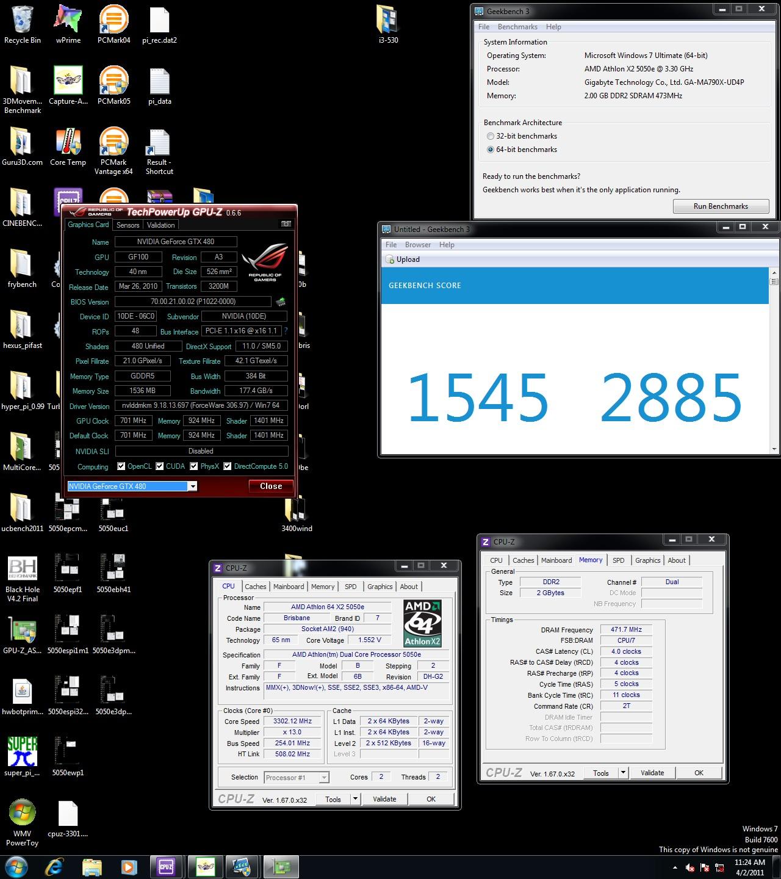Open the Validation tab in GPU-Z

point(161,225)
